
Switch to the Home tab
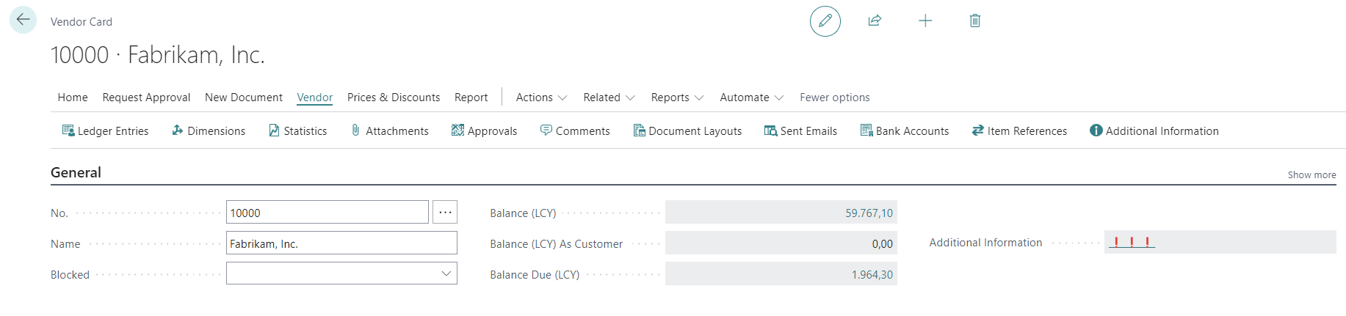(x=73, y=98)
